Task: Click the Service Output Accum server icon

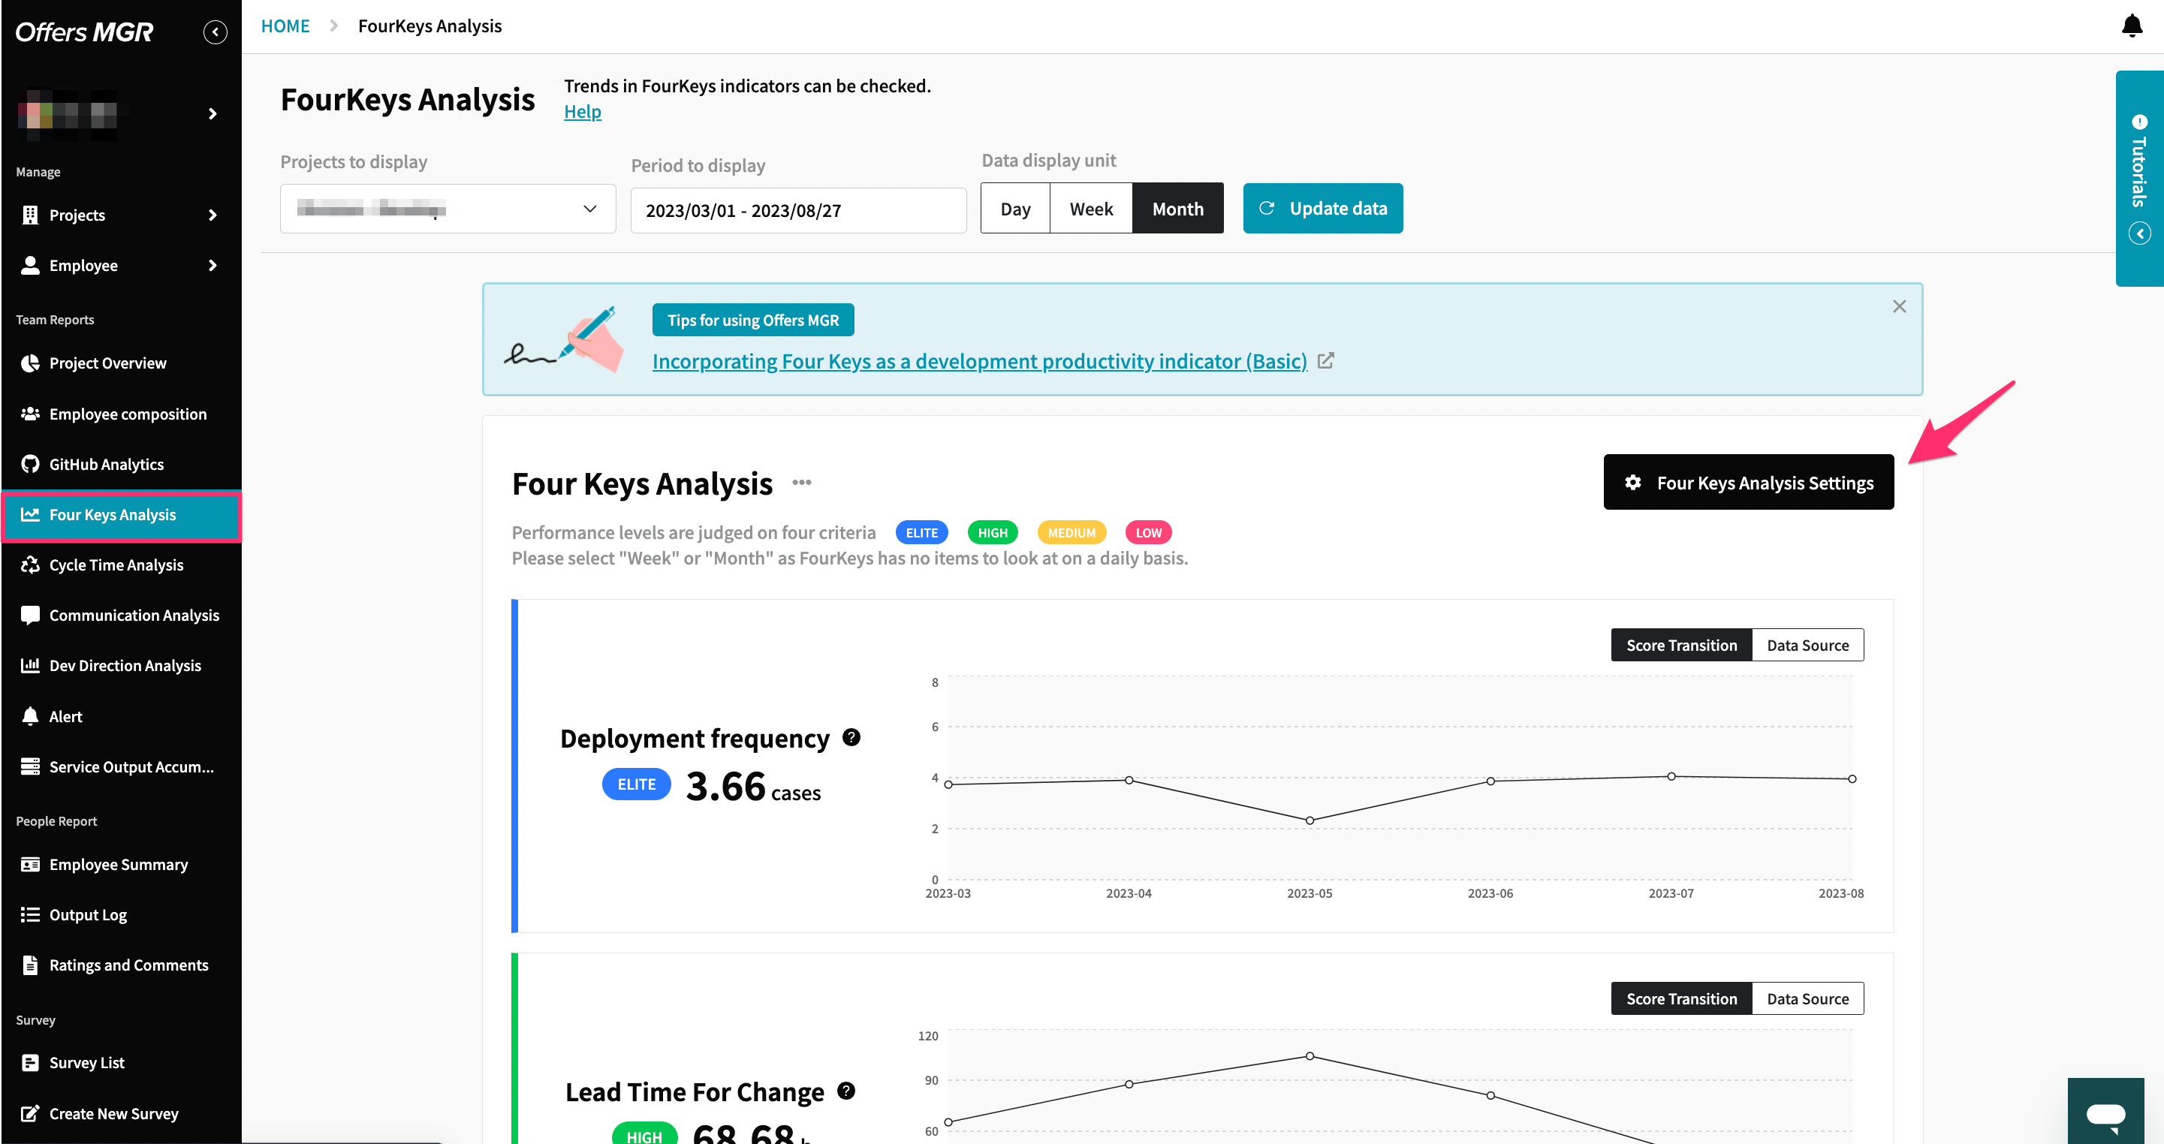Action: click(30, 766)
